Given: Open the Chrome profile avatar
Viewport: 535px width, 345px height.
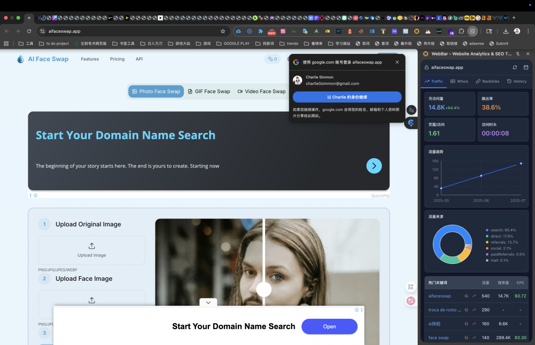Looking at the screenshot, I should click(517, 31).
